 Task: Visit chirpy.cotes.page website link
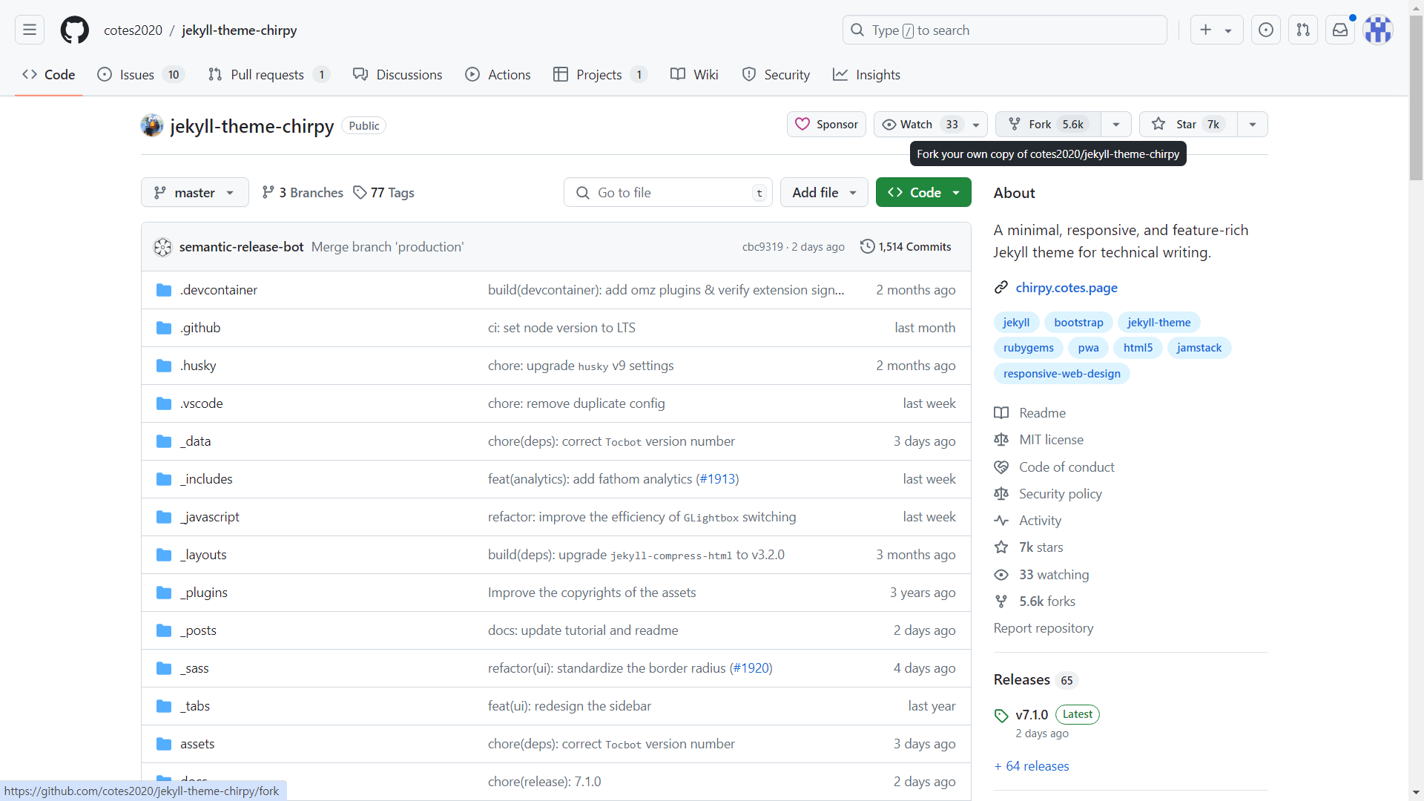tap(1067, 288)
